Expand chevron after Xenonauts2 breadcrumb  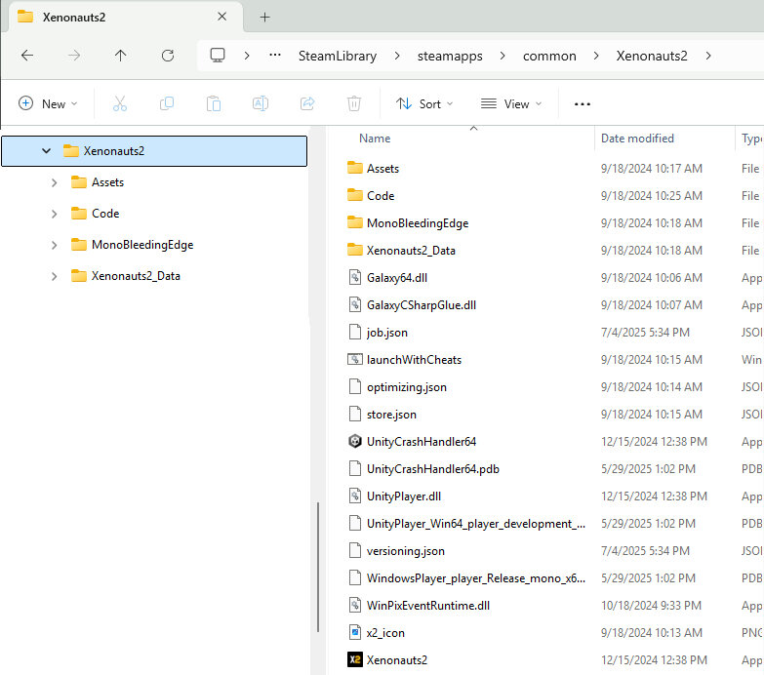pyautogui.click(x=708, y=56)
